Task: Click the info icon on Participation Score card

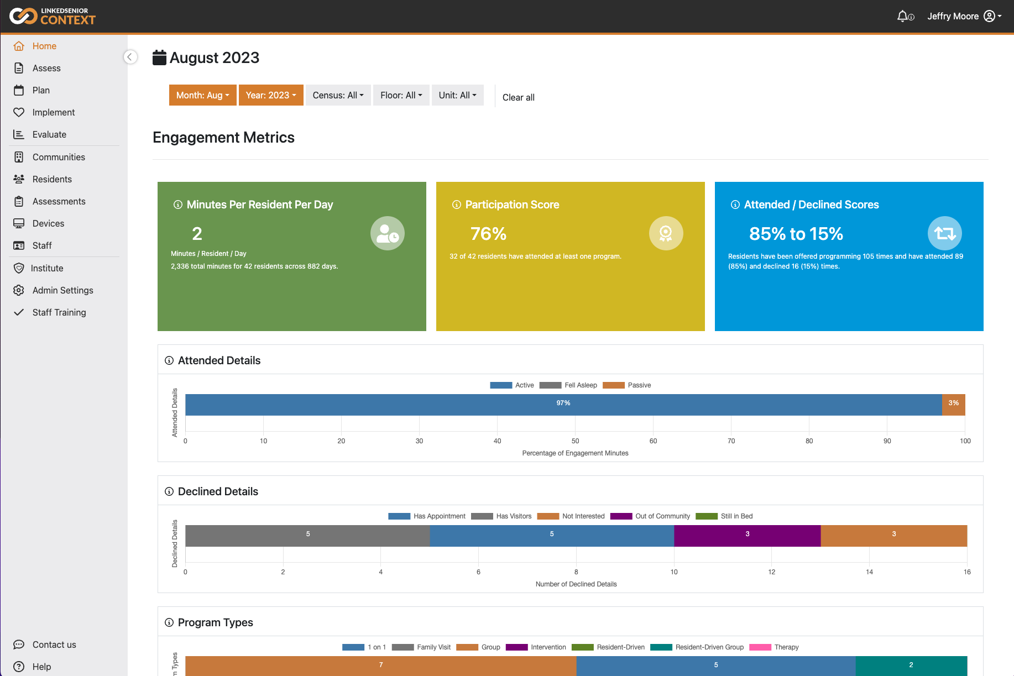Action: click(456, 205)
